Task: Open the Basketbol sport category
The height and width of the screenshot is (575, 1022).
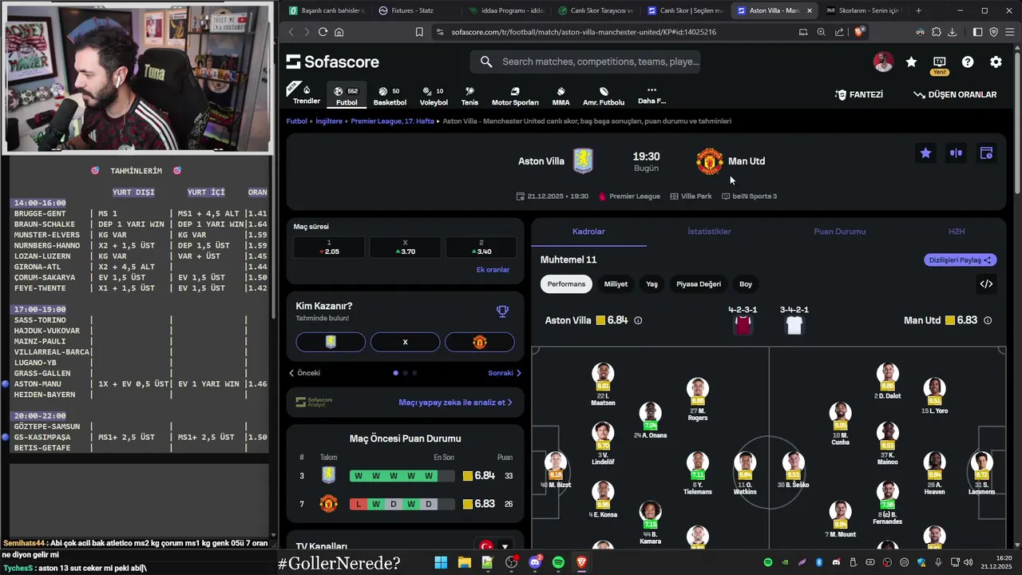Action: click(390, 96)
